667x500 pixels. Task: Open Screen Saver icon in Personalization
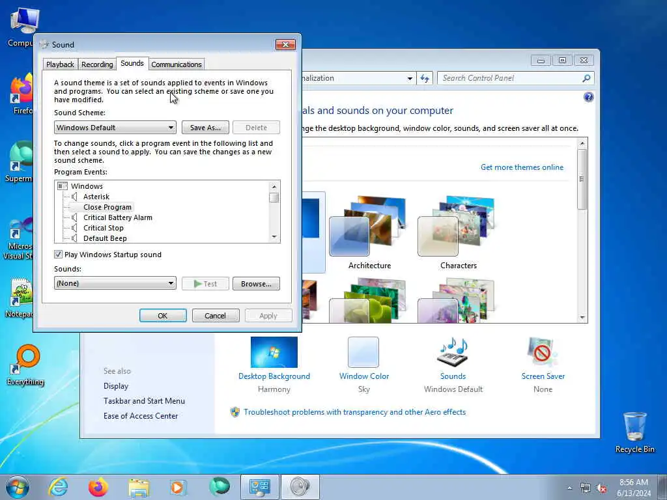click(x=543, y=352)
